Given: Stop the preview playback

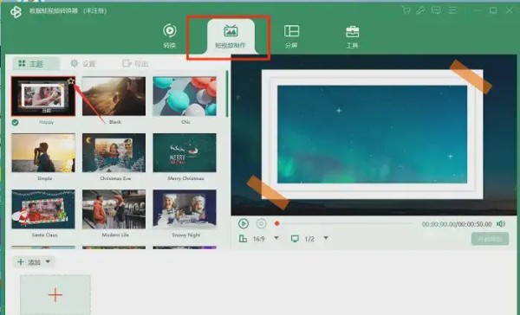Looking at the screenshot, I should pyautogui.click(x=262, y=223).
